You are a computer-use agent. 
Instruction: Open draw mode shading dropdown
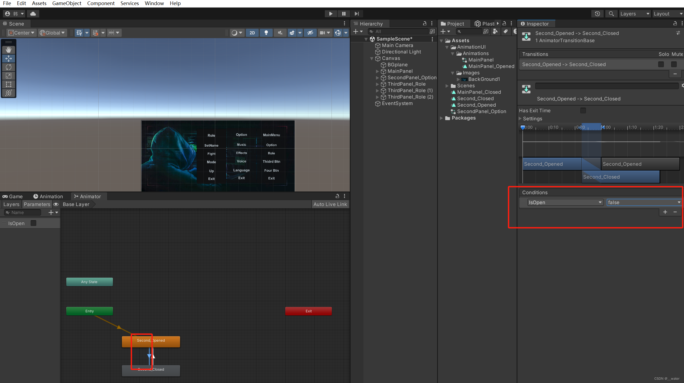(237, 33)
